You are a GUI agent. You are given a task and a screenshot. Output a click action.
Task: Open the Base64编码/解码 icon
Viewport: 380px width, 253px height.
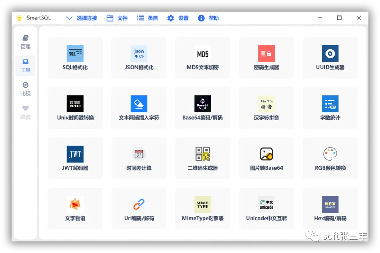203,104
